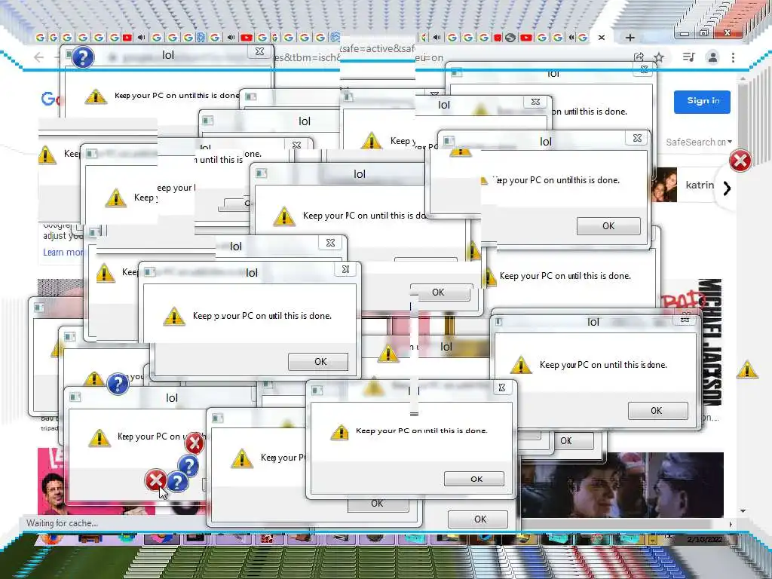The image size is (772, 579).
Task: Click the warning icon in the top-left lol dialog
Action: [x=96, y=96]
